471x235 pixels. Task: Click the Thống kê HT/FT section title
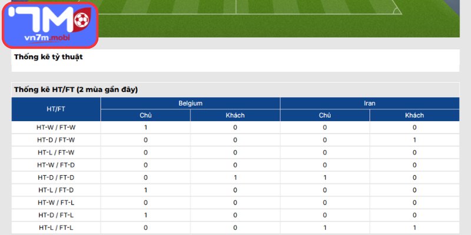tap(76, 90)
